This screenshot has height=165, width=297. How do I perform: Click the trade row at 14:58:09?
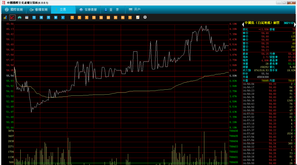(269, 144)
